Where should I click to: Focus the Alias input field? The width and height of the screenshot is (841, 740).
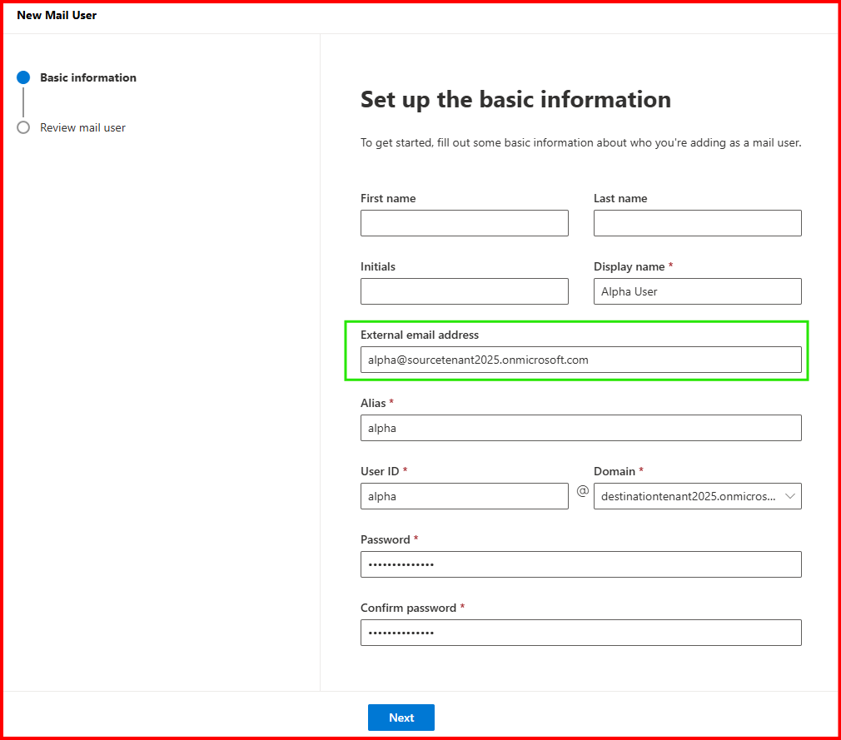pos(580,428)
